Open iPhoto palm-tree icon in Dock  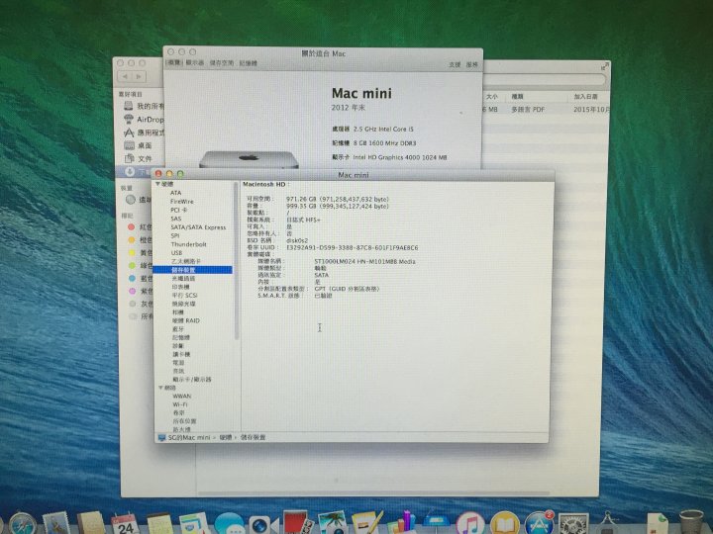point(332,523)
